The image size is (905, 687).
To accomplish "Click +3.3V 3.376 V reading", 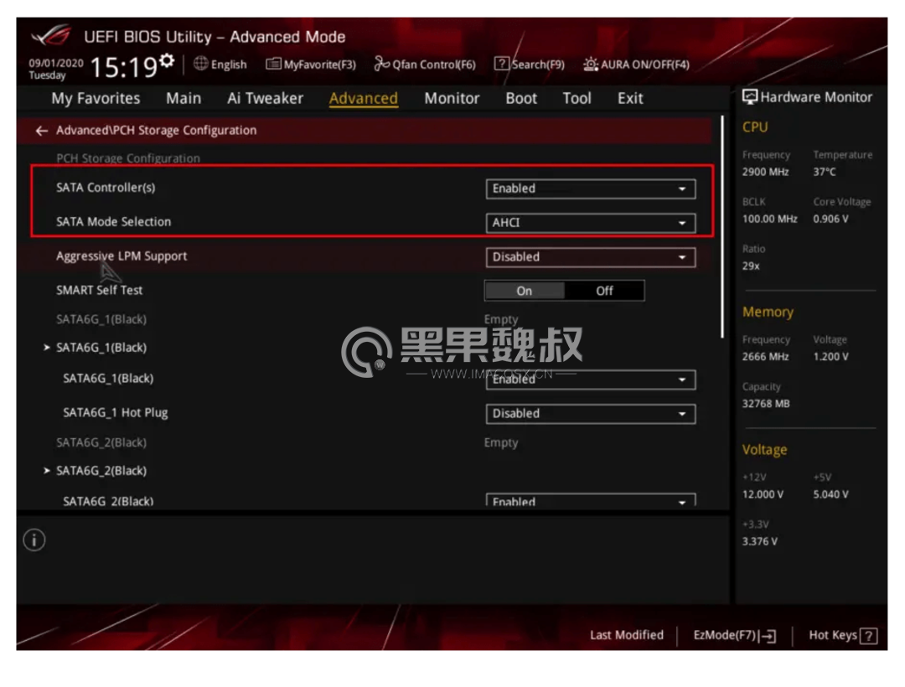I will (759, 541).
